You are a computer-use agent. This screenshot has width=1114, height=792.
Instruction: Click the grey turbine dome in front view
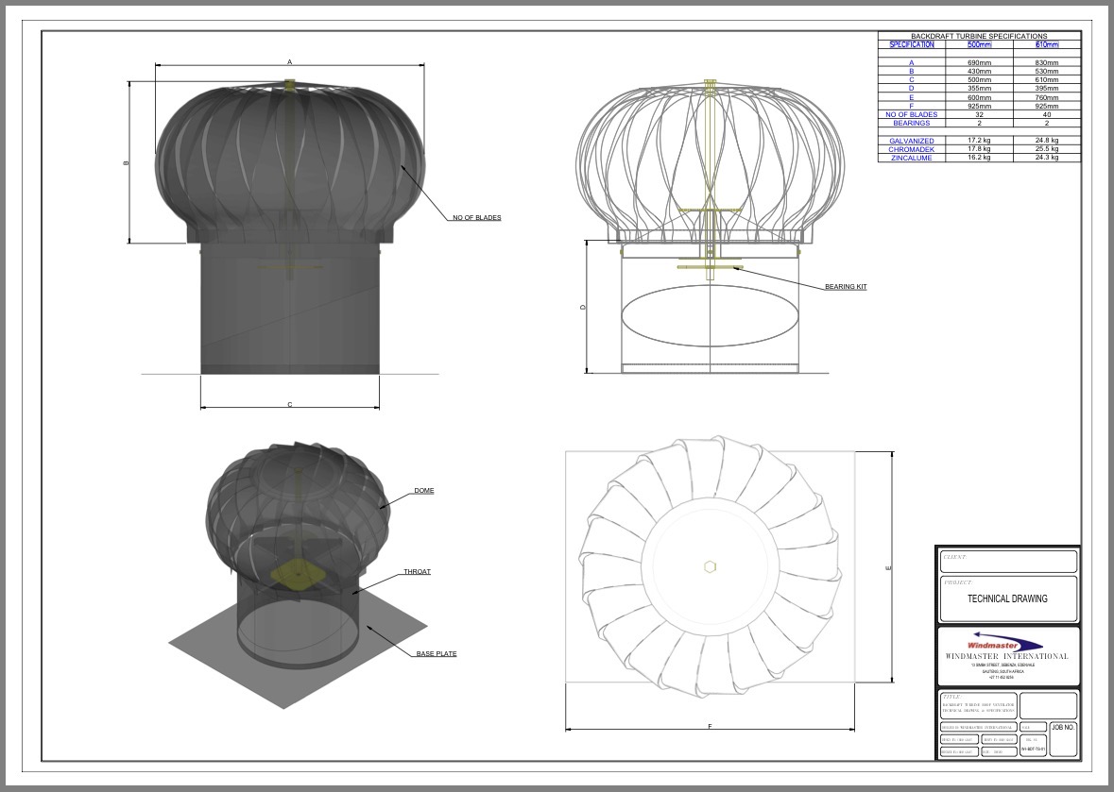[289, 160]
